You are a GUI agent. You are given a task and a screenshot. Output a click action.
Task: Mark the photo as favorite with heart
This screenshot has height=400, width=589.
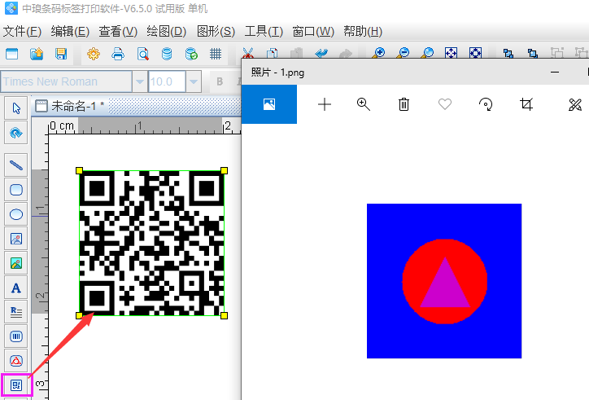(x=444, y=104)
